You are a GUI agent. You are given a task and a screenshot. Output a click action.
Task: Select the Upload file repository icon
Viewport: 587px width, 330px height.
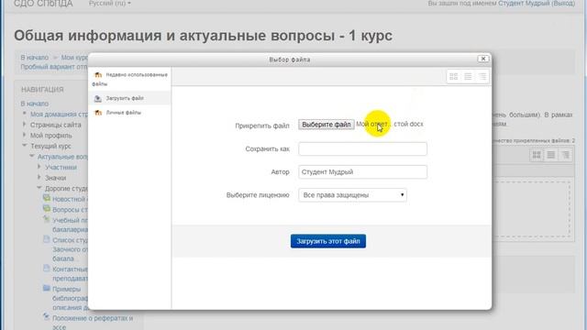click(x=98, y=98)
